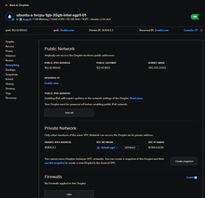Enable ipv6 from the header bar

coord(67,30)
